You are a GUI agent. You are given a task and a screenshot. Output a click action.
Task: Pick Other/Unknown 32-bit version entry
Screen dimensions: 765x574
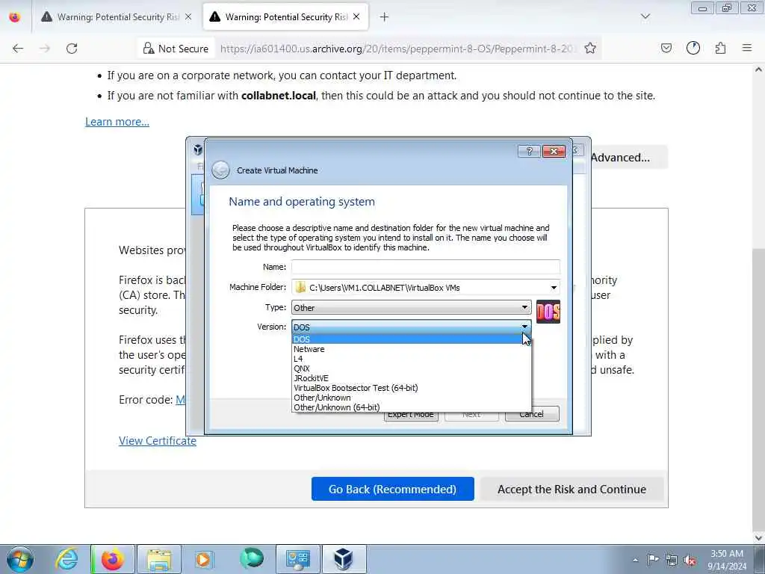pos(411,398)
